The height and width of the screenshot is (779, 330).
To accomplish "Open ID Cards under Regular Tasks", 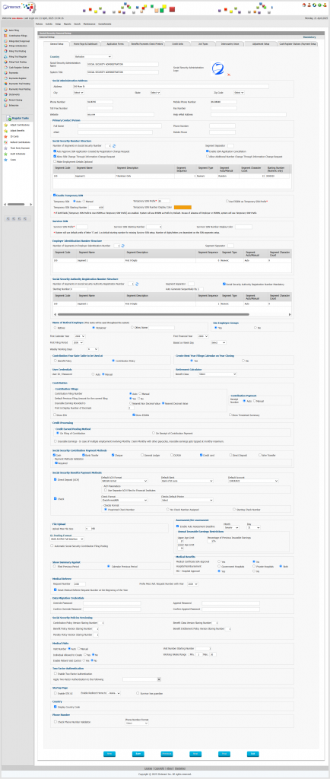I will [14, 135].
